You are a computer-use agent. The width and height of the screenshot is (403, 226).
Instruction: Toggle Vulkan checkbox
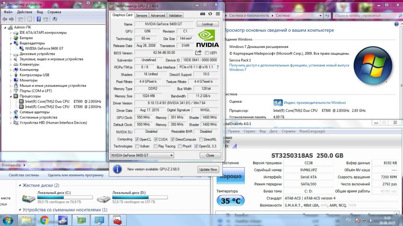pos(137,146)
